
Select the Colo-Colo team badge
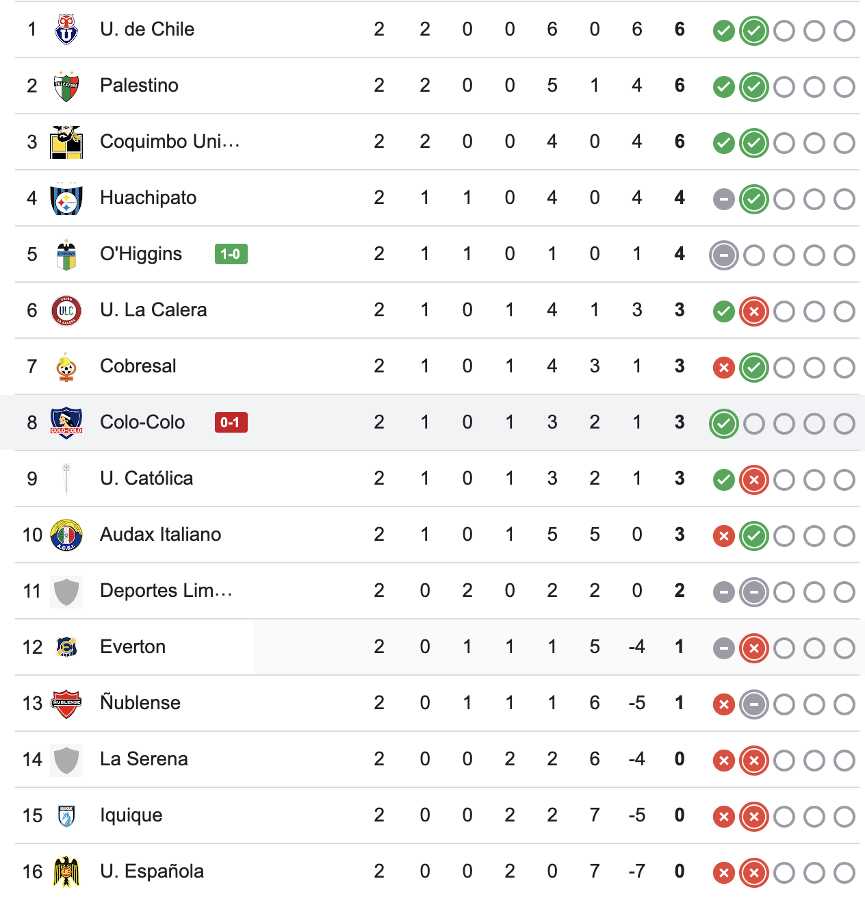point(66,422)
